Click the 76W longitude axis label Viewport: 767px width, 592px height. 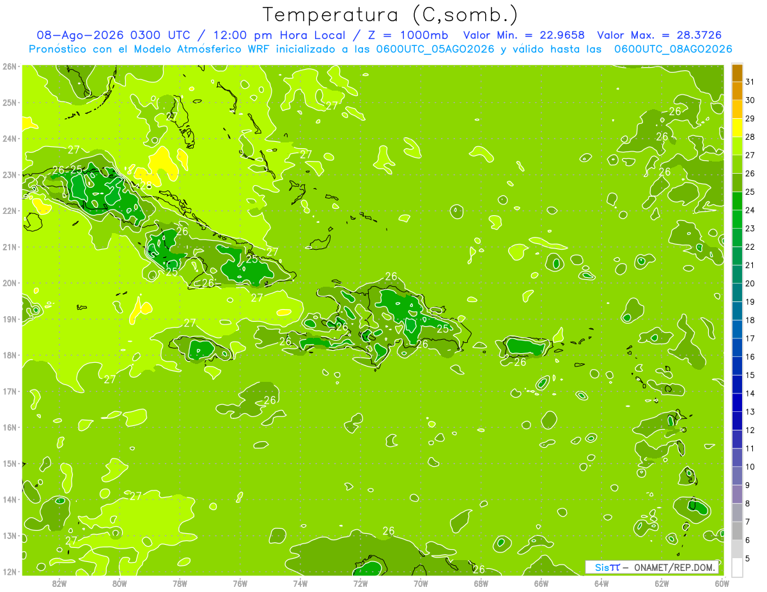[240, 583]
